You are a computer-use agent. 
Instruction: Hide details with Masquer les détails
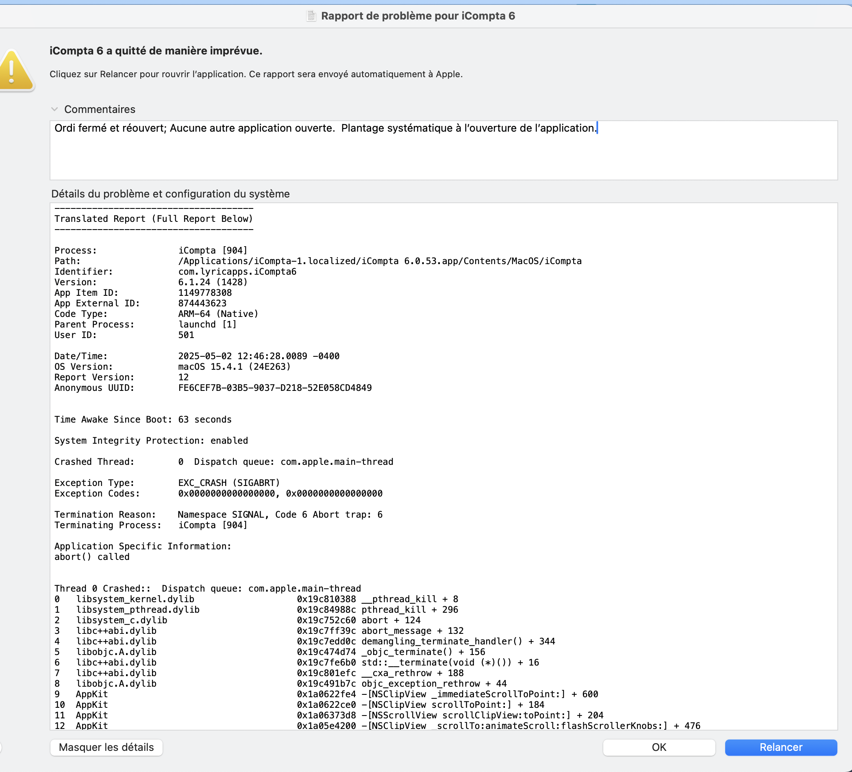tap(106, 747)
